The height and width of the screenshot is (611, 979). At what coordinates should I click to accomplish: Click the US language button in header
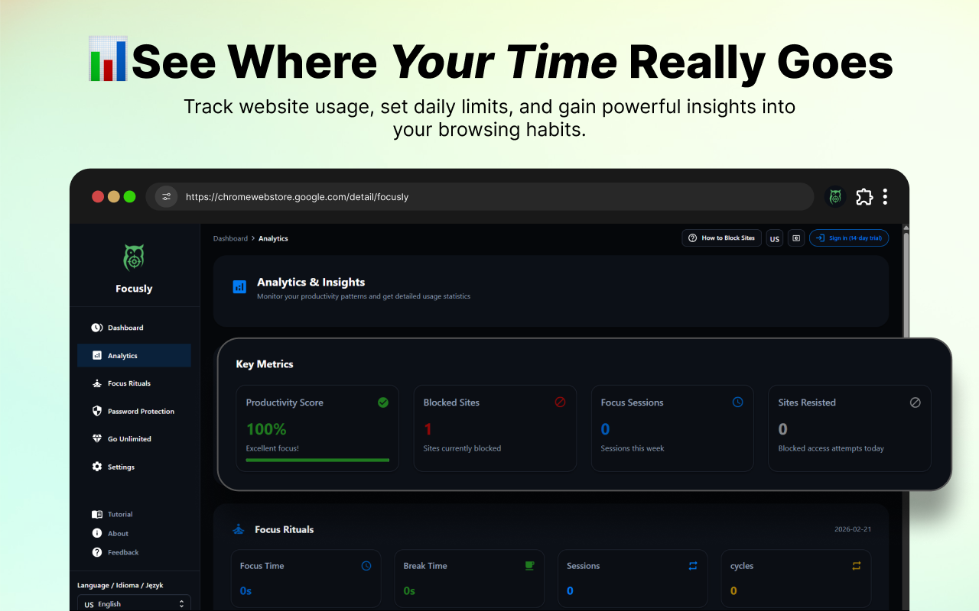[x=775, y=238]
